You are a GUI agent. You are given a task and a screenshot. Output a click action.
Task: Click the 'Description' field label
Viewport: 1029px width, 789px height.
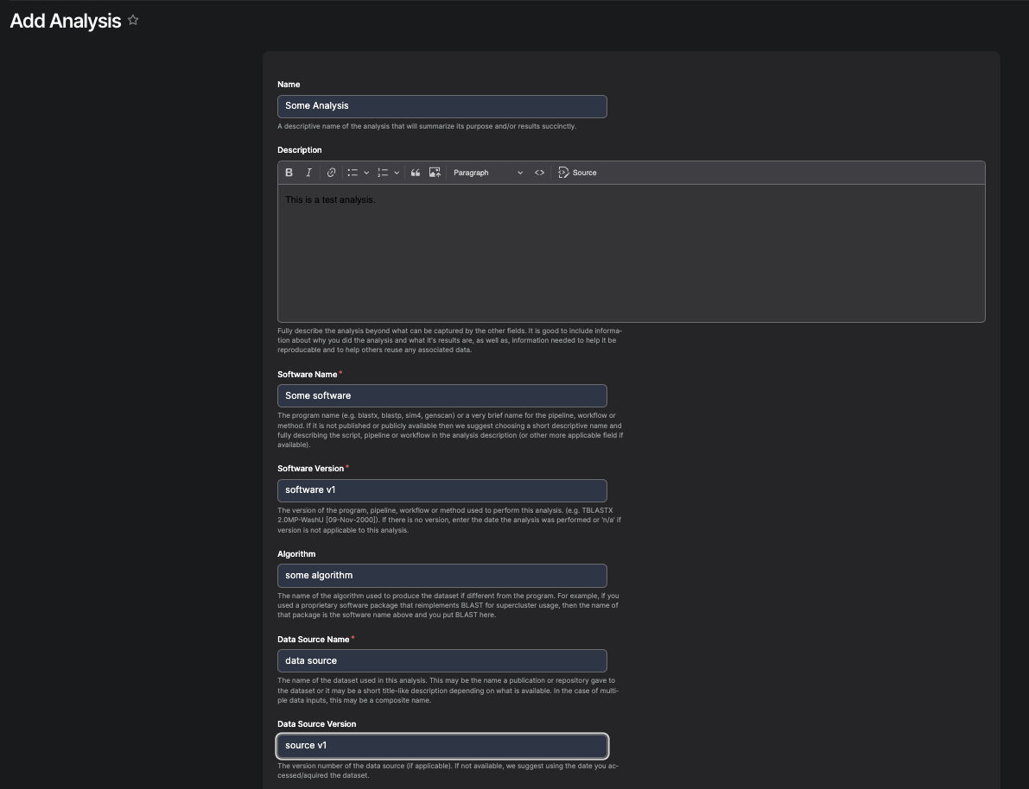point(299,150)
